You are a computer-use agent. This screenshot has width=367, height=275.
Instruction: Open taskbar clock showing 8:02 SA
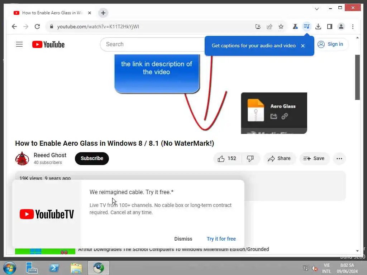[347, 268]
